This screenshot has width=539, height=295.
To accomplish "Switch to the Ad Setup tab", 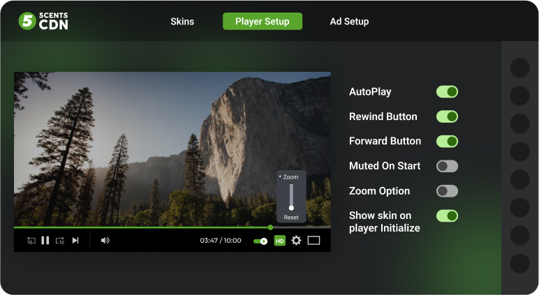I will [349, 22].
